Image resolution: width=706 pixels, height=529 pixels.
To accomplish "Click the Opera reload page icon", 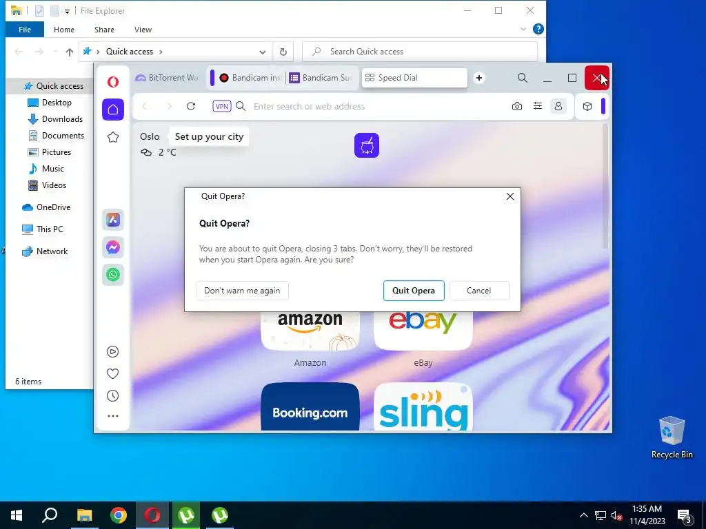I will (191, 106).
